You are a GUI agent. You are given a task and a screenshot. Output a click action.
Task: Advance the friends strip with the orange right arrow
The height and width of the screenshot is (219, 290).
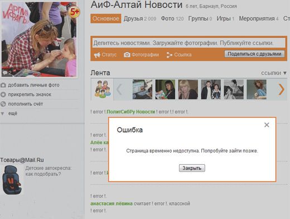tap(281, 89)
